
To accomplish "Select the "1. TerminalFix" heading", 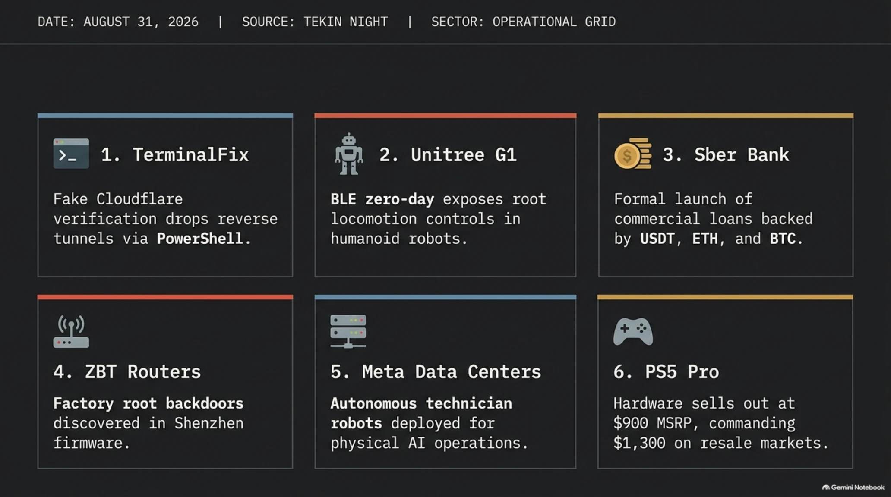I will [175, 155].
